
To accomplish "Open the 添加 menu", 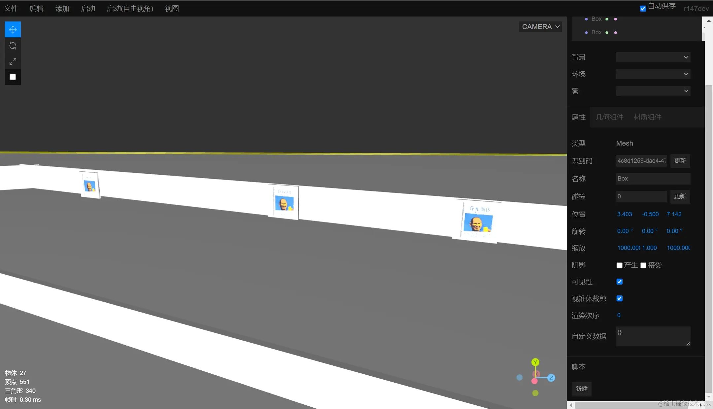I will click(x=62, y=9).
